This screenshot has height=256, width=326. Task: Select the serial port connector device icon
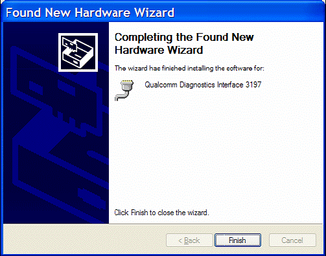pos(124,90)
